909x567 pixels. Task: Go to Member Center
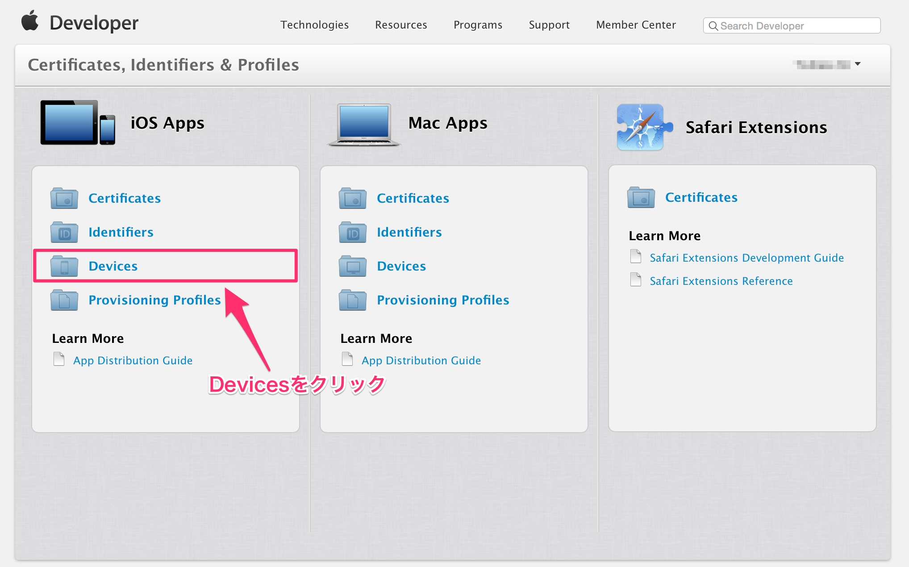coord(636,25)
